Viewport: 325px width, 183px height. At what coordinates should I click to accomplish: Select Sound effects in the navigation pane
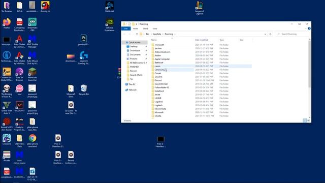pyautogui.click(x=136, y=75)
